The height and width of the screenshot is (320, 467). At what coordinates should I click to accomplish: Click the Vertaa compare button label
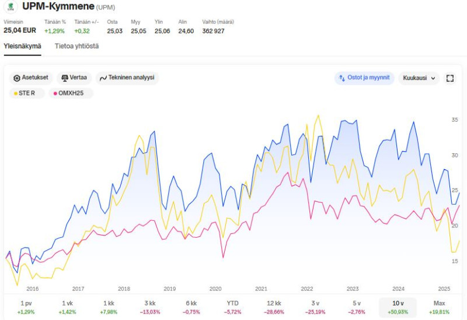click(x=78, y=78)
